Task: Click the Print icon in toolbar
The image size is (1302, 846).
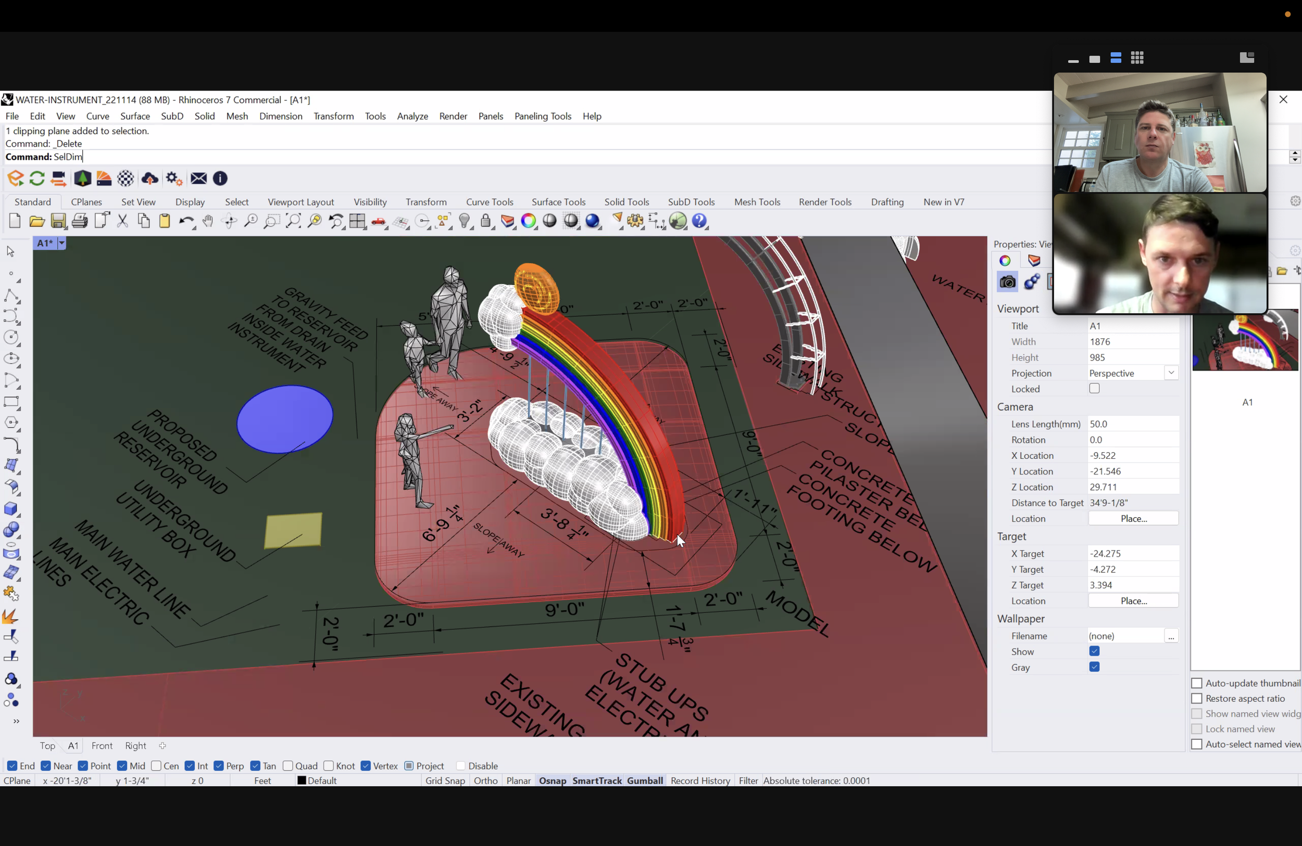Action: click(x=79, y=221)
